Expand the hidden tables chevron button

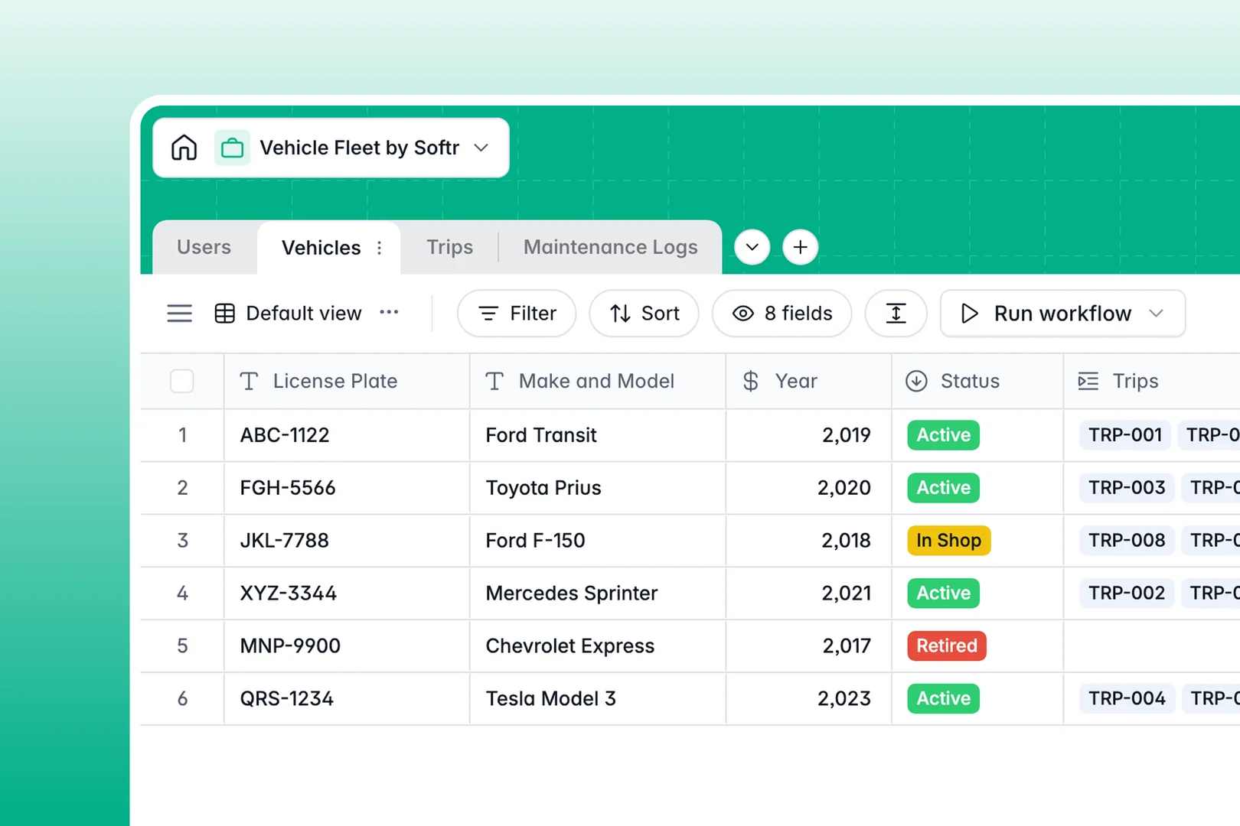coord(752,247)
